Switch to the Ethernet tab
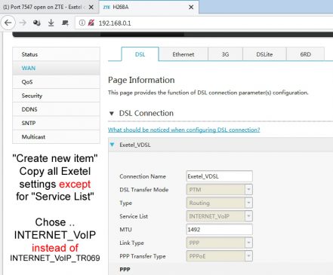The width and height of the screenshot is (333, 275). tap(183, 54)
